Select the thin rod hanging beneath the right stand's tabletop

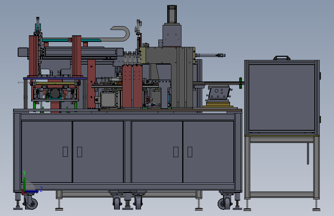[x=308, y=153]
